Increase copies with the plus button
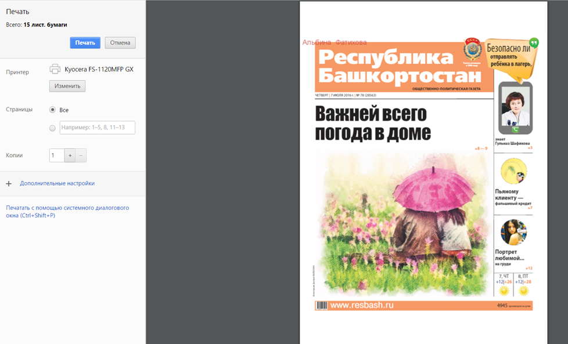Screen dimensions: 568x344 (70, 155)
